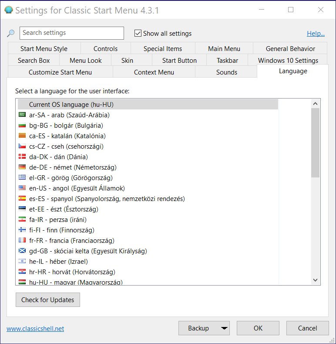Open the Special Items tab
Image resolution: width=336 pixels, height=344 pixels.
pos(163,48)
